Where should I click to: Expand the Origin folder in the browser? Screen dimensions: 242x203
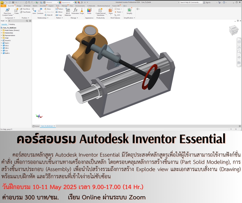[1, 38]
